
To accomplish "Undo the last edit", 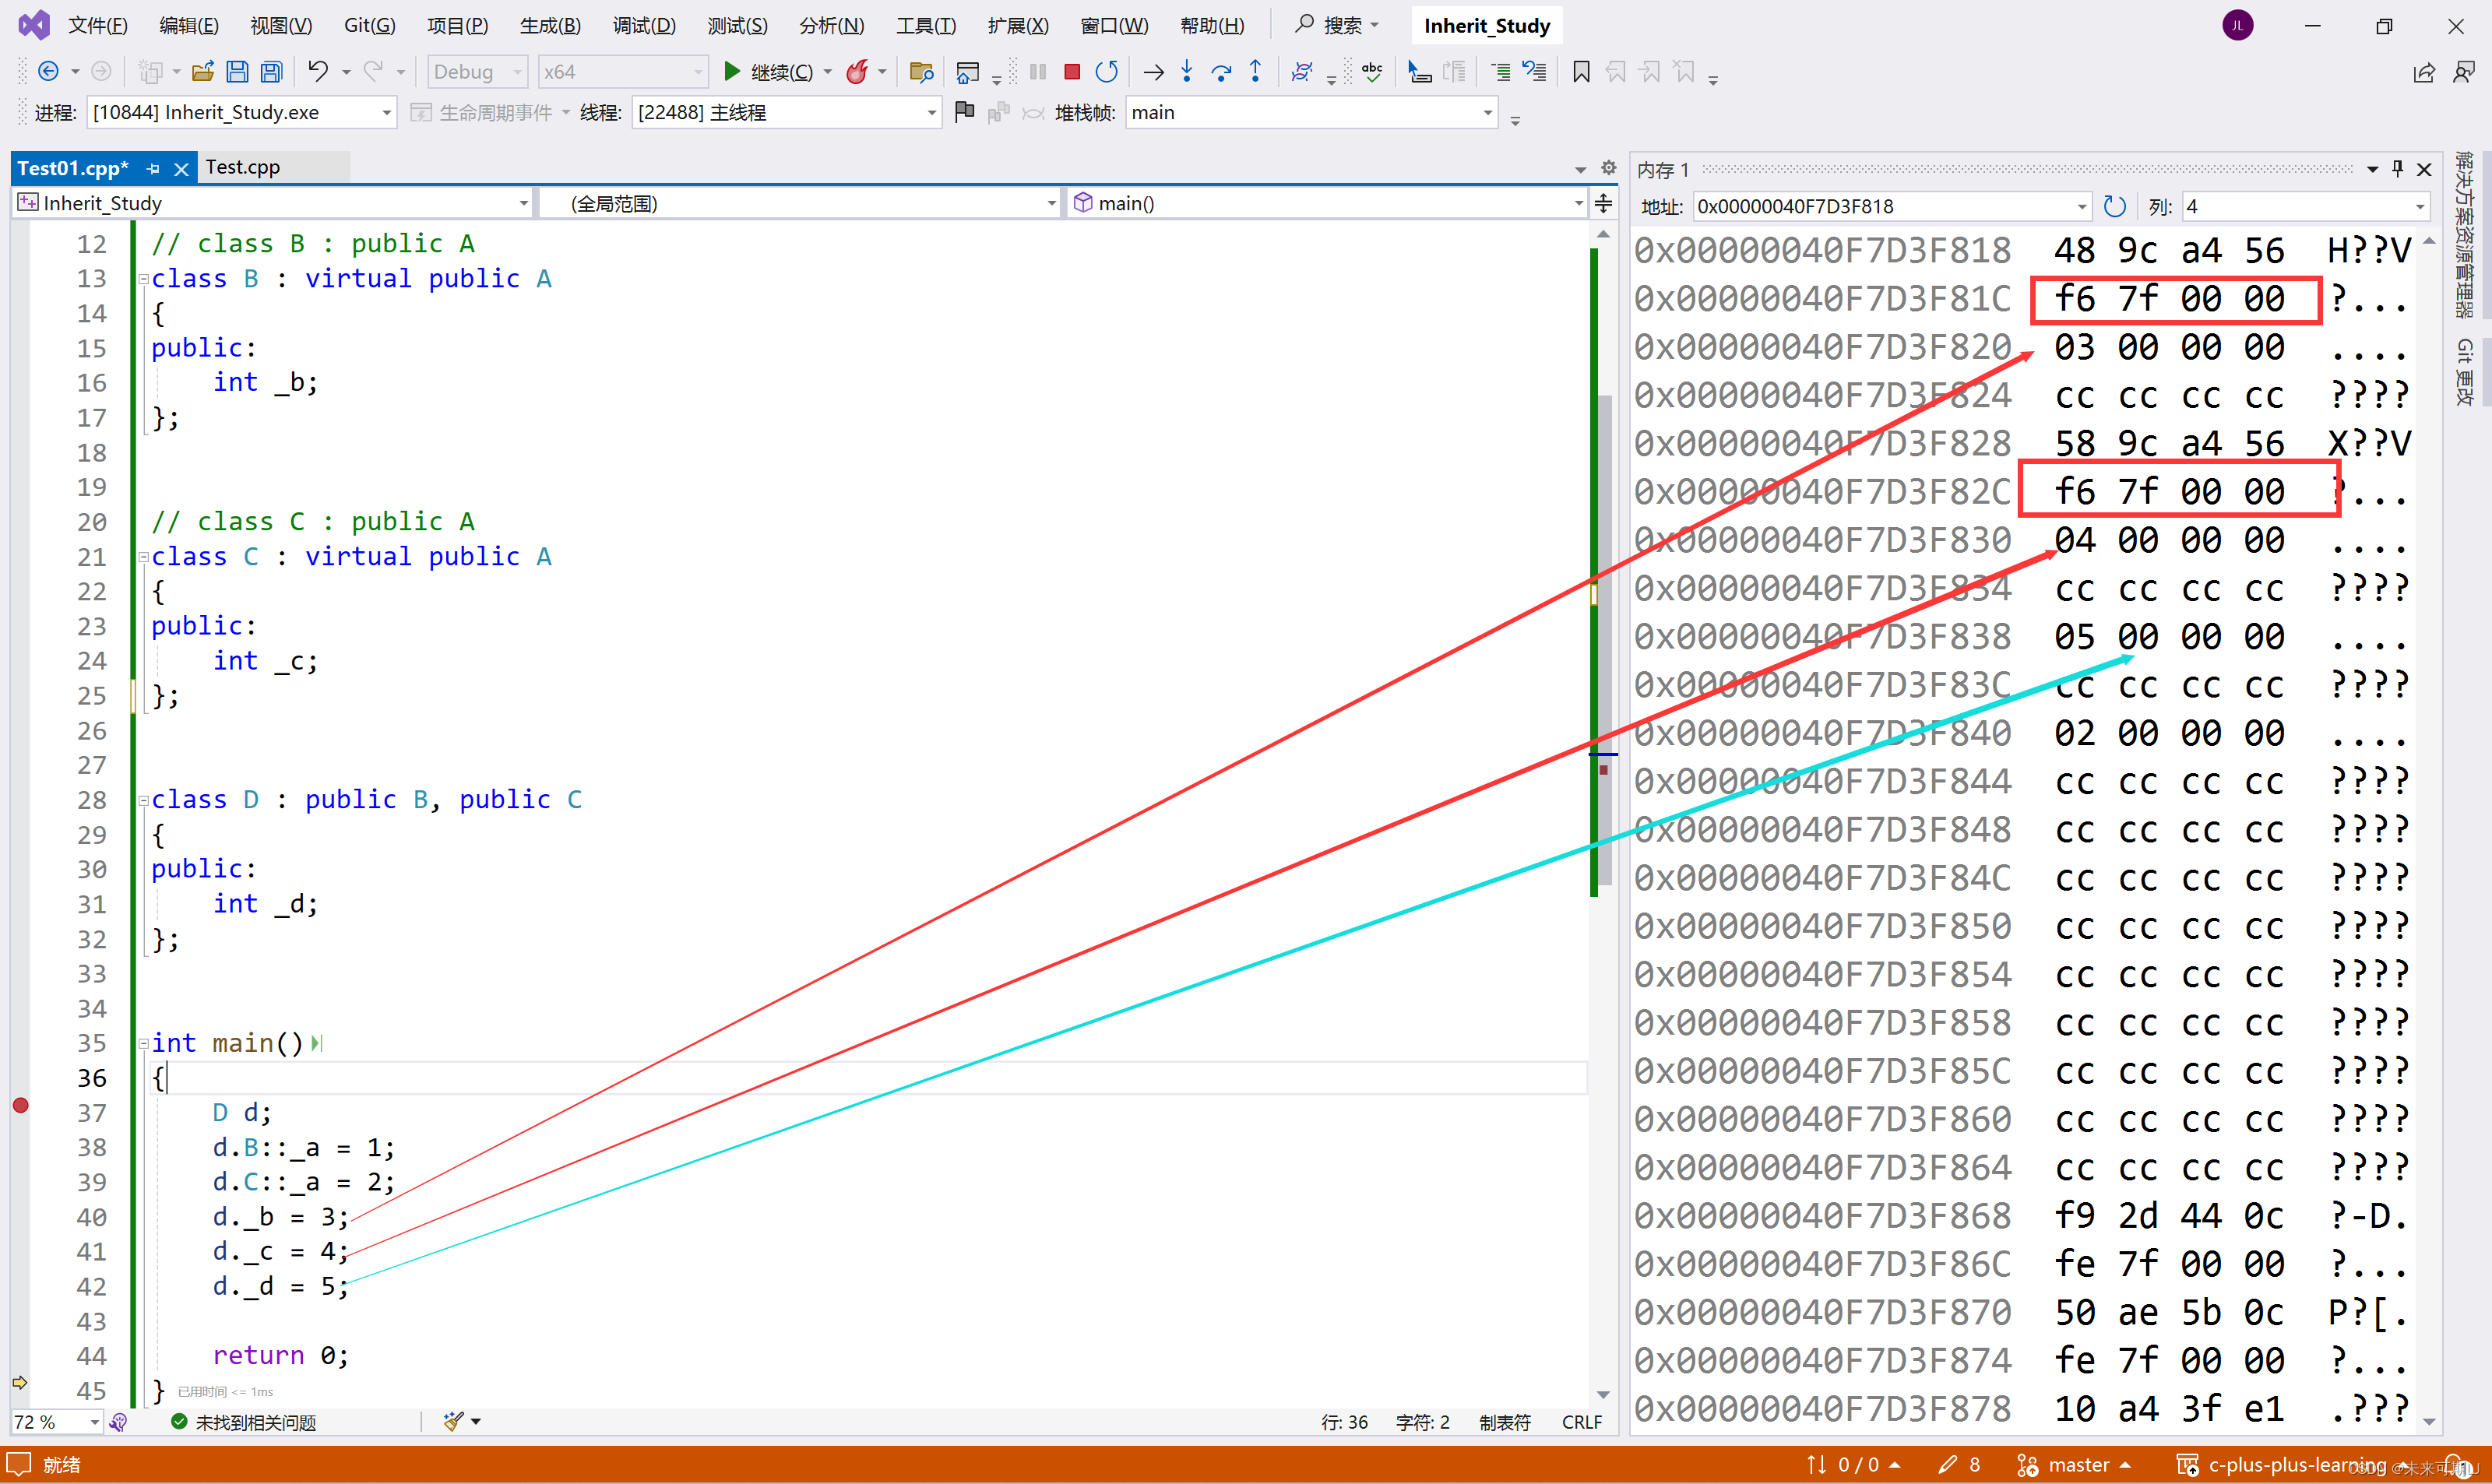I will tap(318, 72).
